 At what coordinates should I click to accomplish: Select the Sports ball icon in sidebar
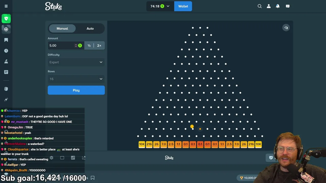[x=6, y=29]
